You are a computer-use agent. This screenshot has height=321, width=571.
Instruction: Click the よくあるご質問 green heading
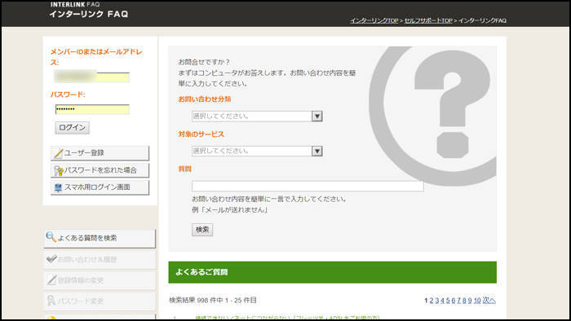click(x=201, y=272)
